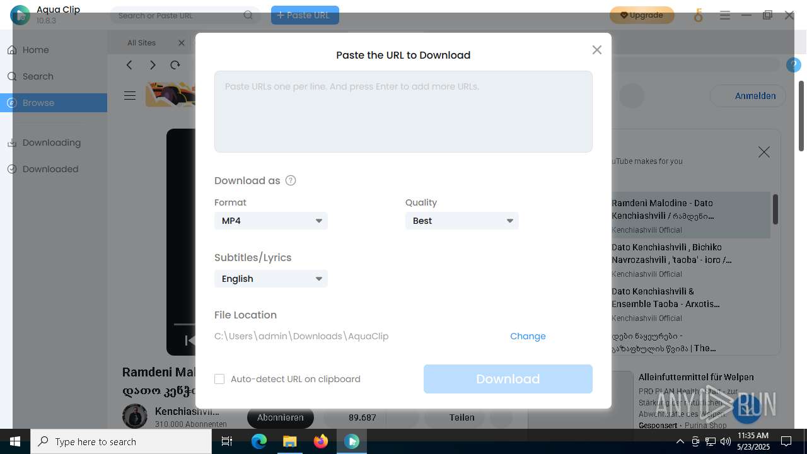The height and width of the screenshot is (454, 807).
Task: Select Browse in sidebar
Action: coord(54,103)
